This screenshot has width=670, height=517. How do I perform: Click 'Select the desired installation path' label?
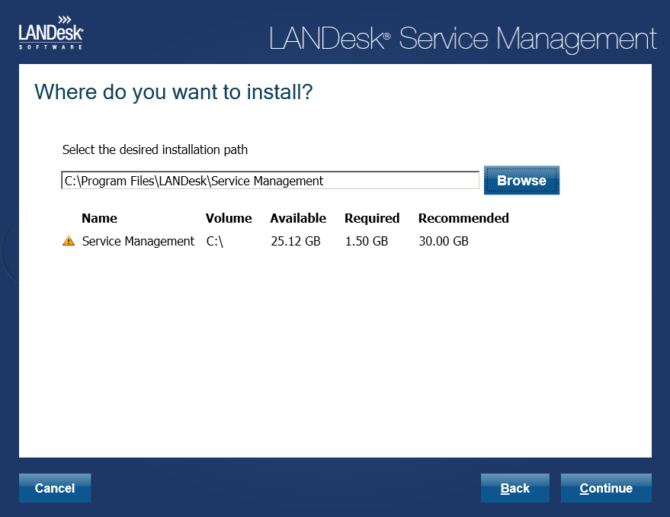(x=155, y=149)
